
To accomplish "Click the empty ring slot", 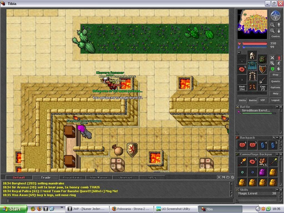I will click(x=242, y=80).
